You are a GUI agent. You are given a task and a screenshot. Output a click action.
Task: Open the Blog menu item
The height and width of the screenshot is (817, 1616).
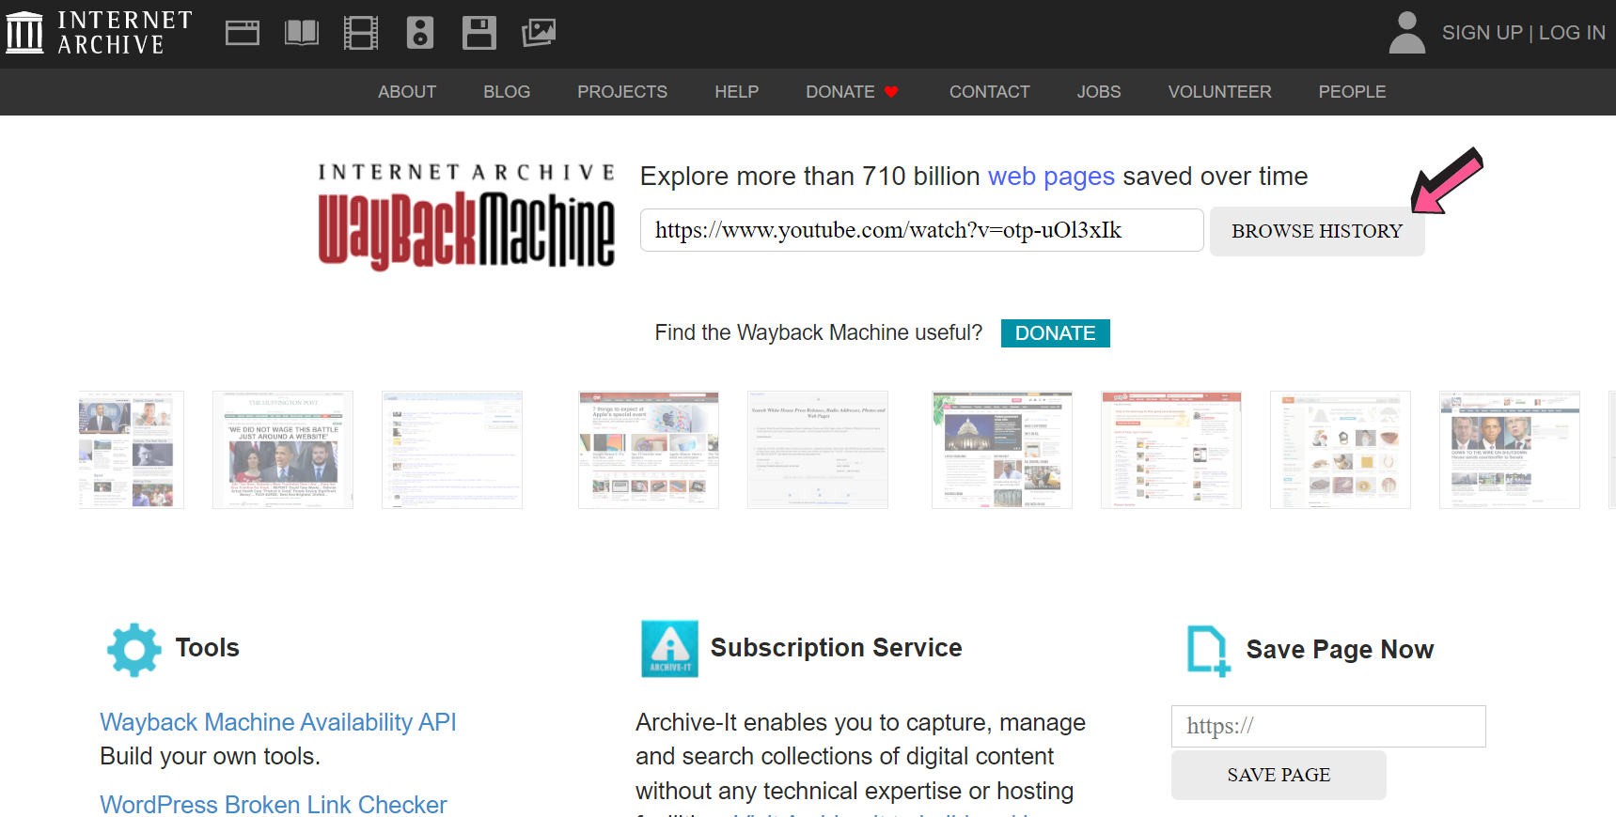pos(507,92)
